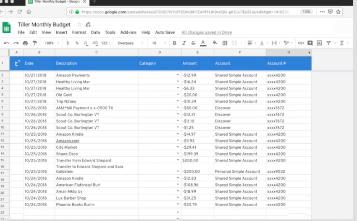
Task: Insert a comment icon
Action: click(x=310, y=43)
